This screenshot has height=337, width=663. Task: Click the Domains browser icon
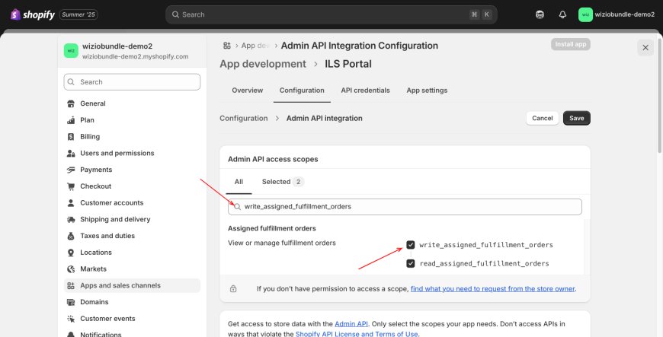pyautogui.click(x=71, y=302)
